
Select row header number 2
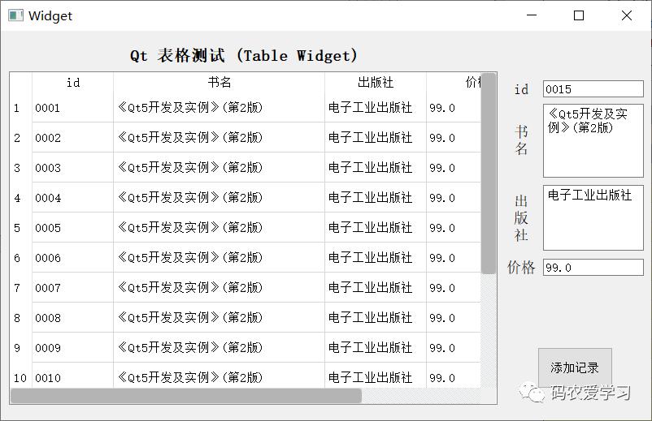click(21, 138)
